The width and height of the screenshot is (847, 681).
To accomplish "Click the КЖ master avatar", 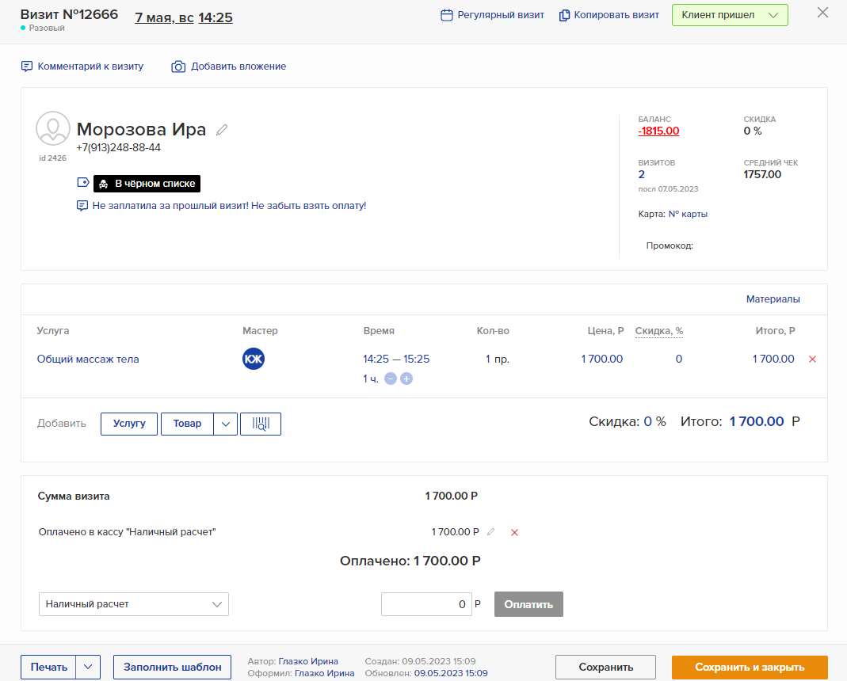I will click(x=254, y=359).
